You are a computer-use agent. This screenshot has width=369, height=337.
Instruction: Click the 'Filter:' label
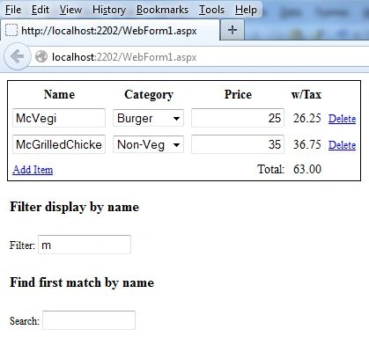coord(22,245)
